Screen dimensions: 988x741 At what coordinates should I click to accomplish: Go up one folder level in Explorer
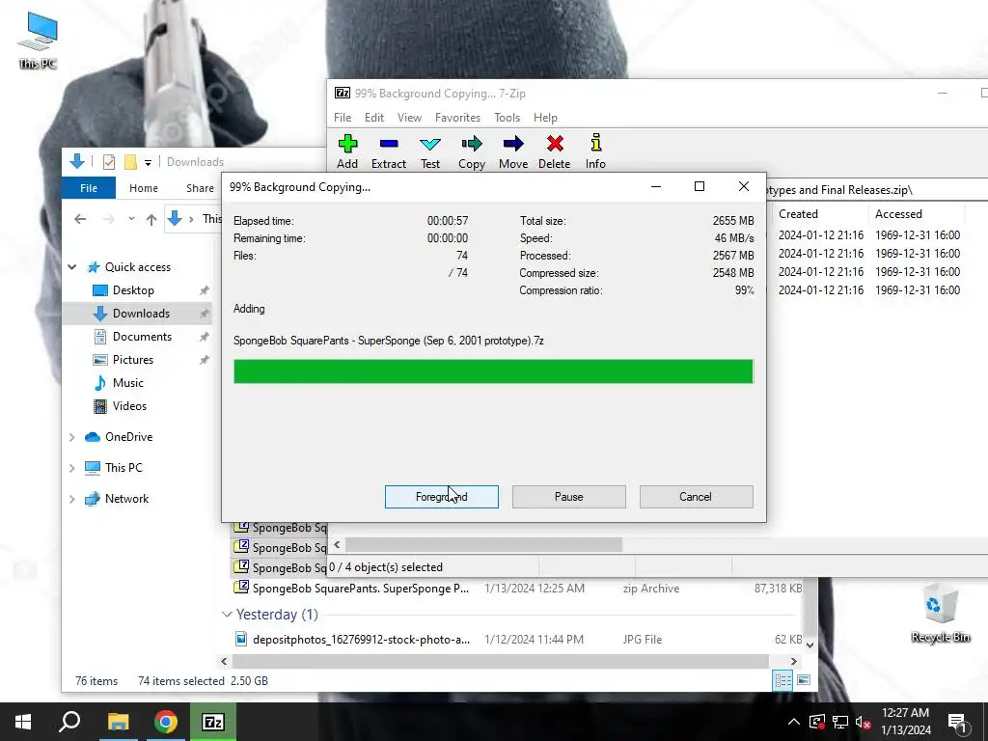coord(151,219)
